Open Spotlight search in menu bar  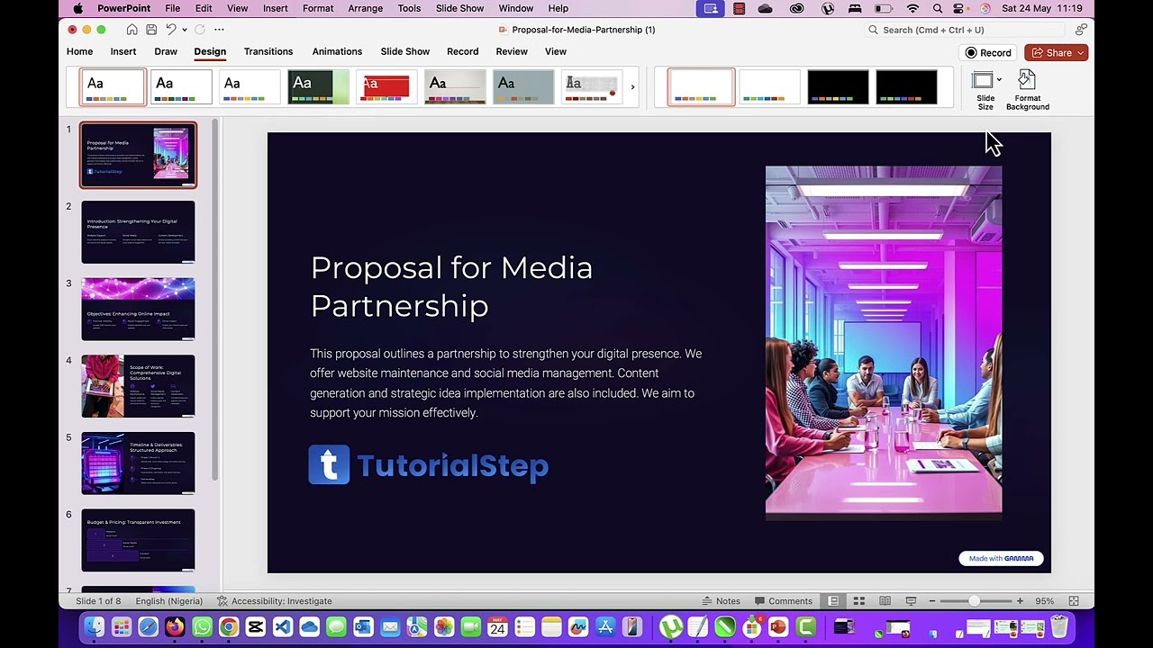click(938, 8)
